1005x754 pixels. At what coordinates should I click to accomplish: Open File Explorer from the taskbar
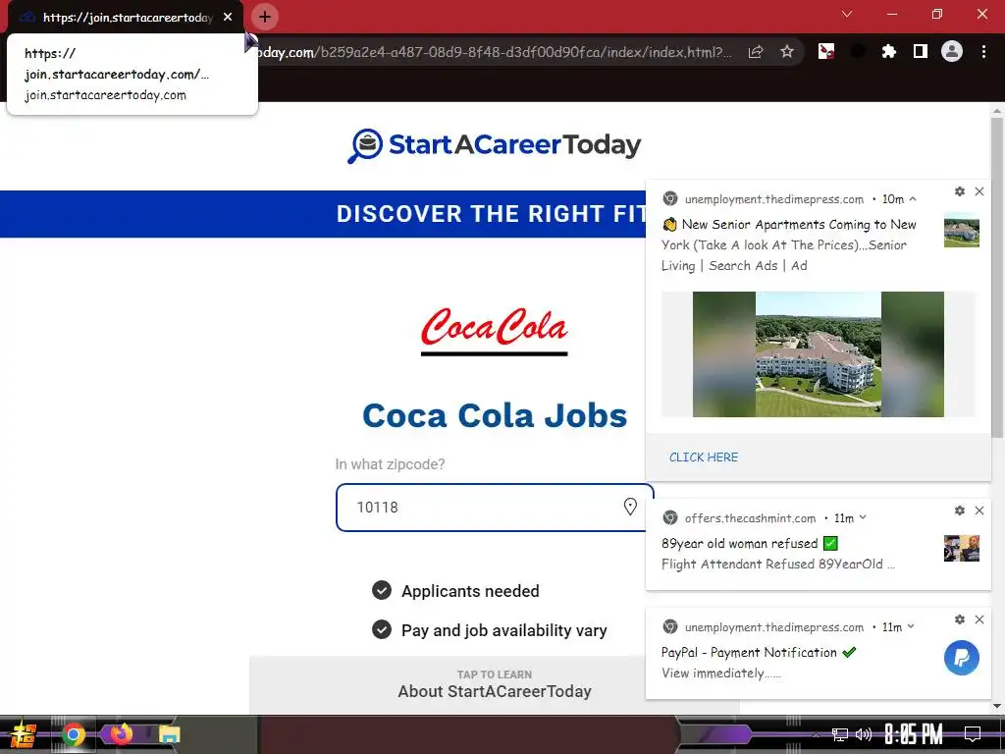pyautogui.click(x=169, y=734)
